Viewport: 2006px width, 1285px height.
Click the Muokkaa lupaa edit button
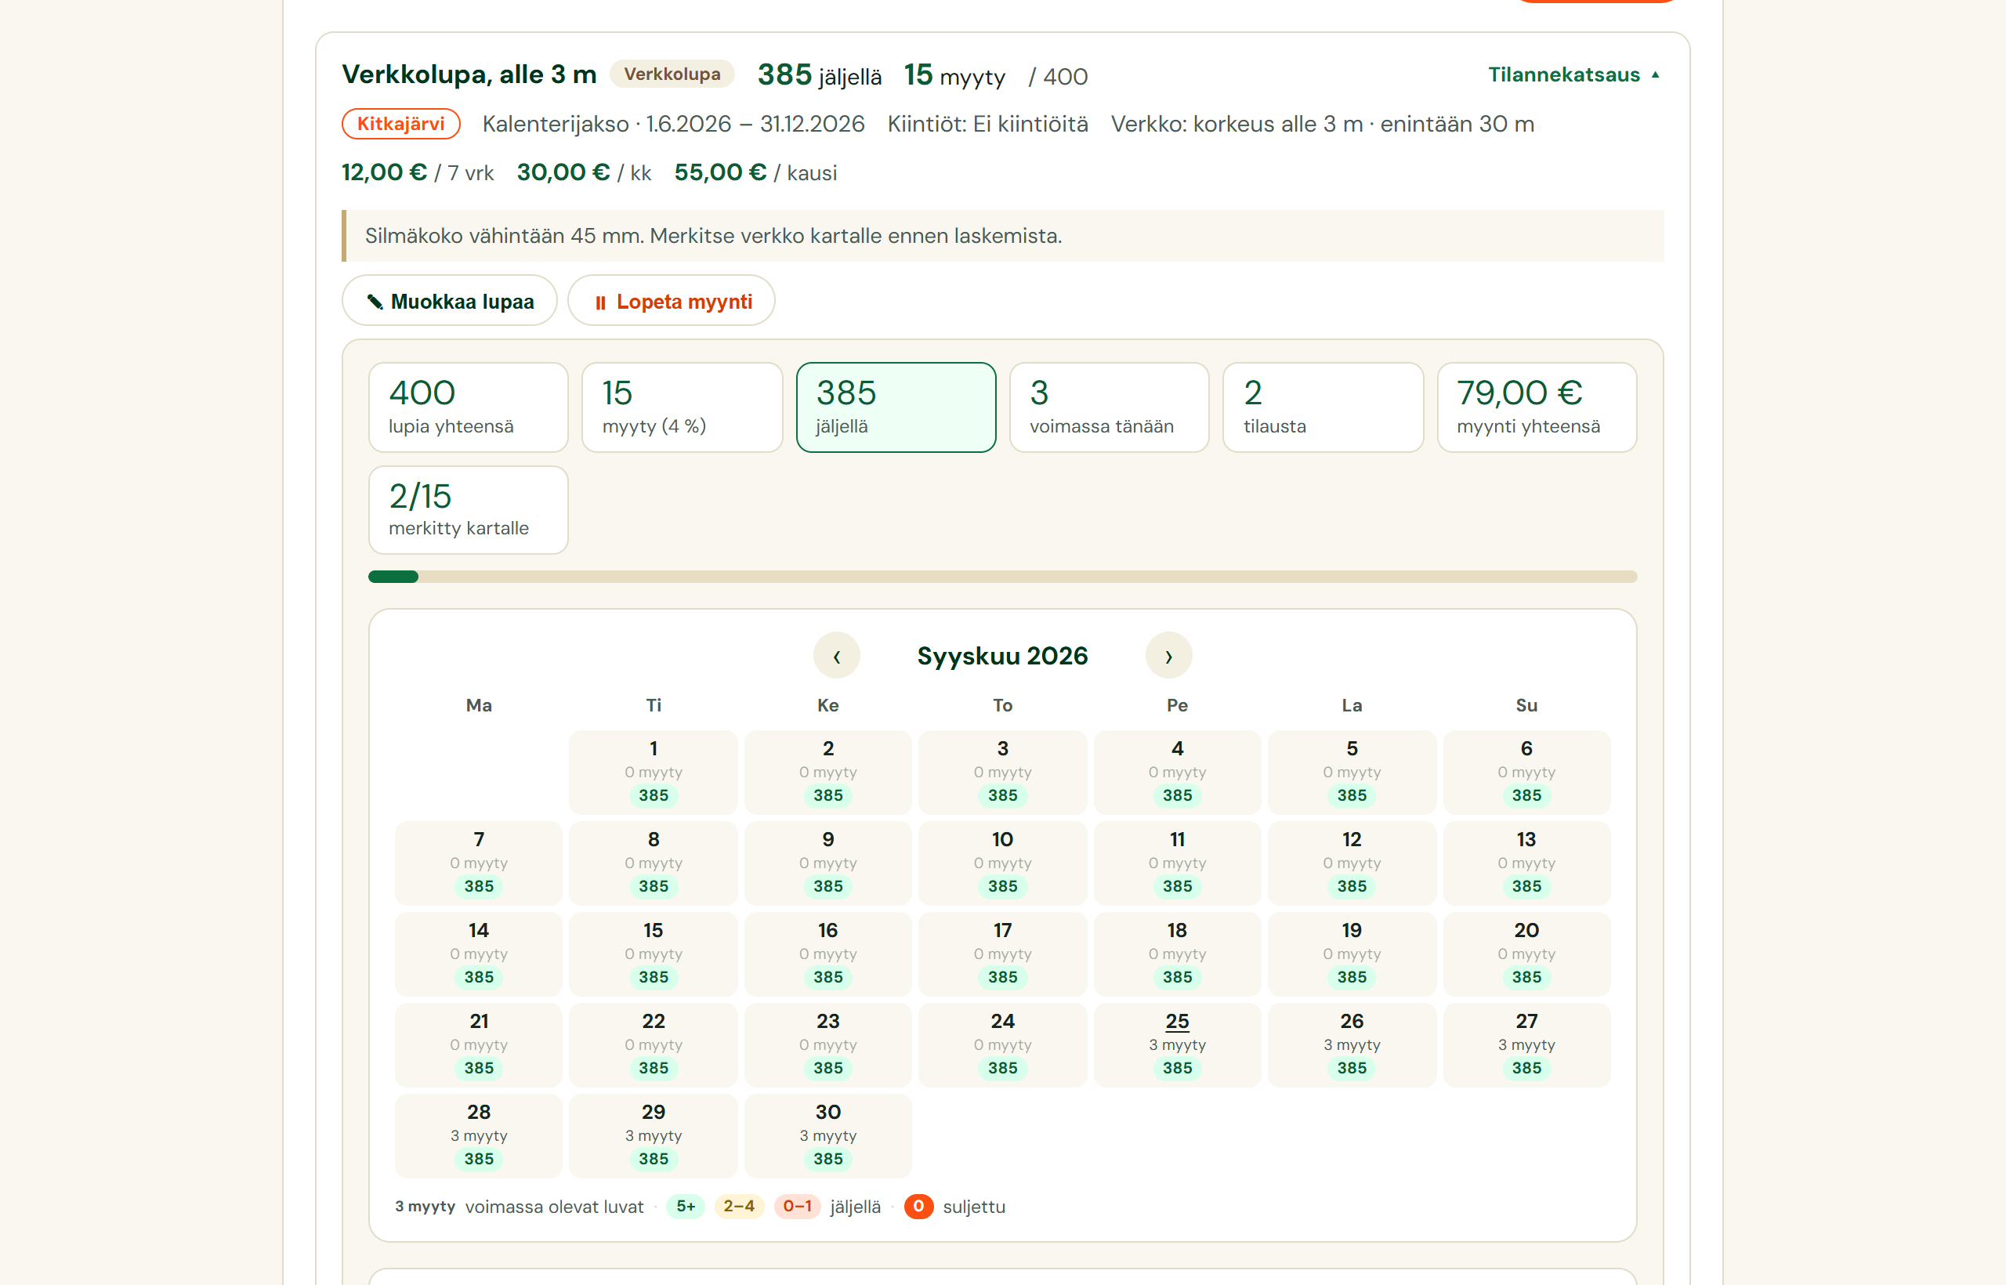coord(450,301)
